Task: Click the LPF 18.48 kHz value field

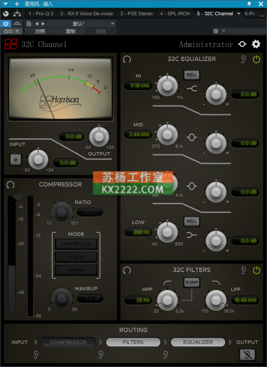Action: (245, 300)
